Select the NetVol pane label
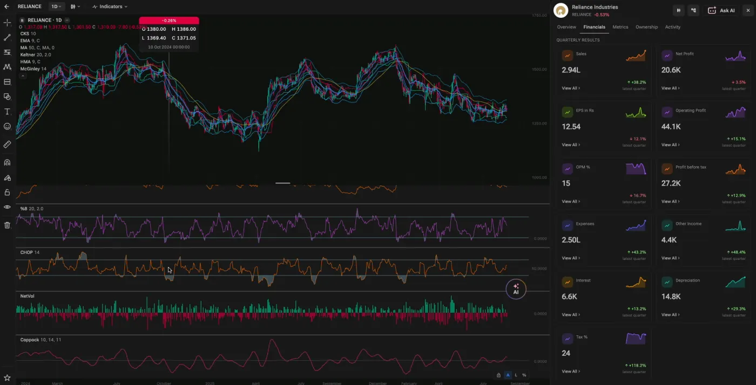 27,296
